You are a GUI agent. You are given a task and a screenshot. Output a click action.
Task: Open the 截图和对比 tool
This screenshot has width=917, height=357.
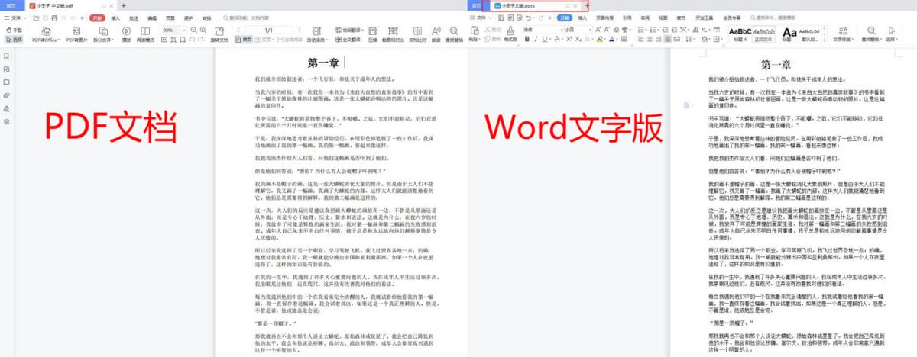(392, 34)
